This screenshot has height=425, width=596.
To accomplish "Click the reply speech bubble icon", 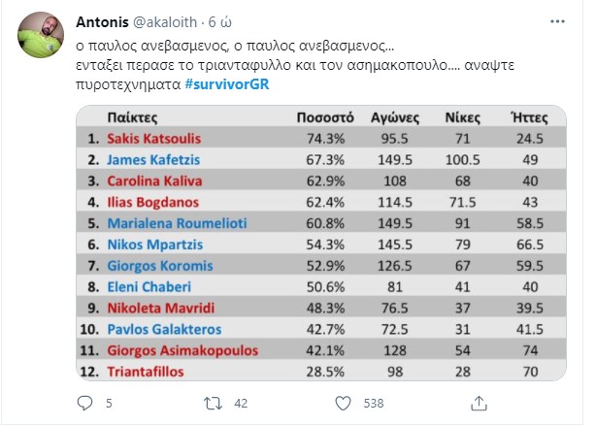I will [84, 403].
